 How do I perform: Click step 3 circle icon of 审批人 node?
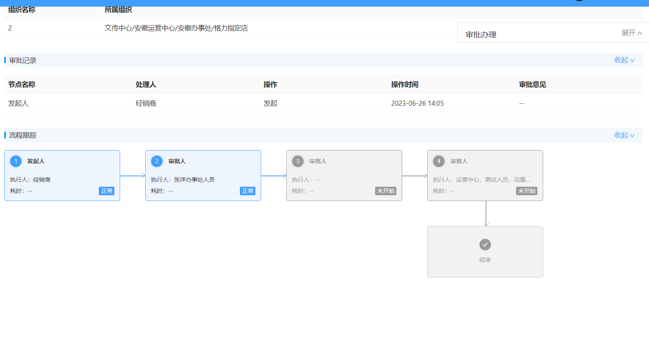[x=298, y=161]
